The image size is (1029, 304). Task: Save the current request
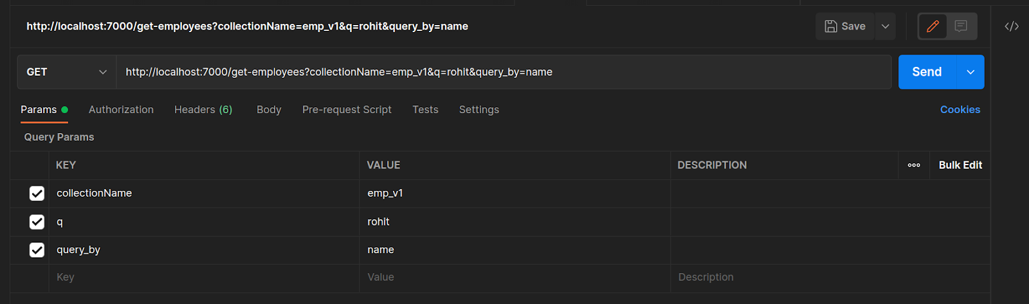pyautogui.click(x=845, y=26)
